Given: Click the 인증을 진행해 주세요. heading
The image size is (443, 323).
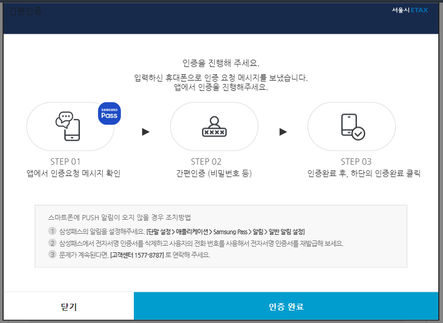Looking at the screenshot, I should click(x=221, y=63).
